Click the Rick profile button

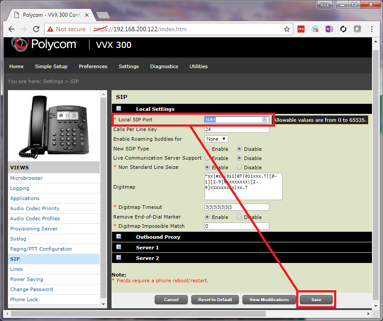(x=325, y=5)
